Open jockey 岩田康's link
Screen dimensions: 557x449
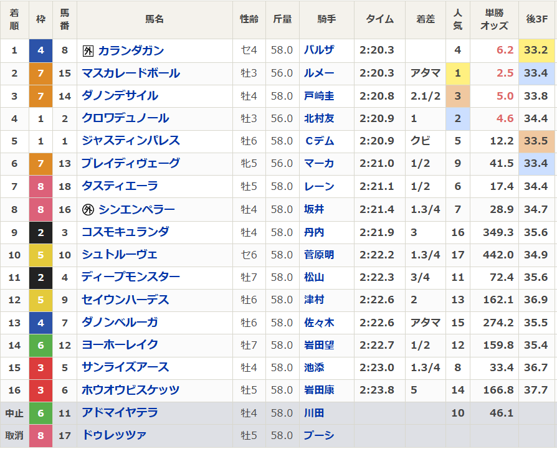coord(319,390)
